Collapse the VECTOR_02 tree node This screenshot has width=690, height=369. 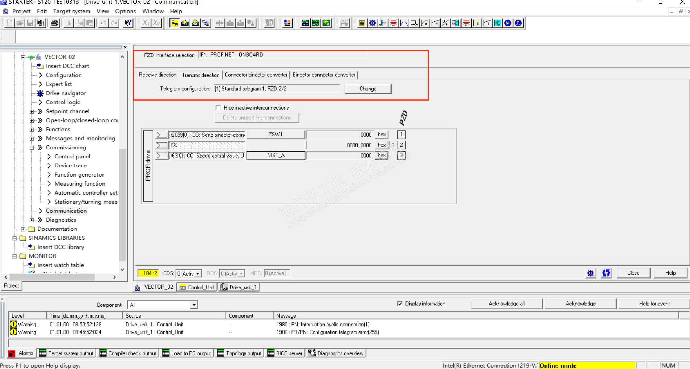click(23, 57)
